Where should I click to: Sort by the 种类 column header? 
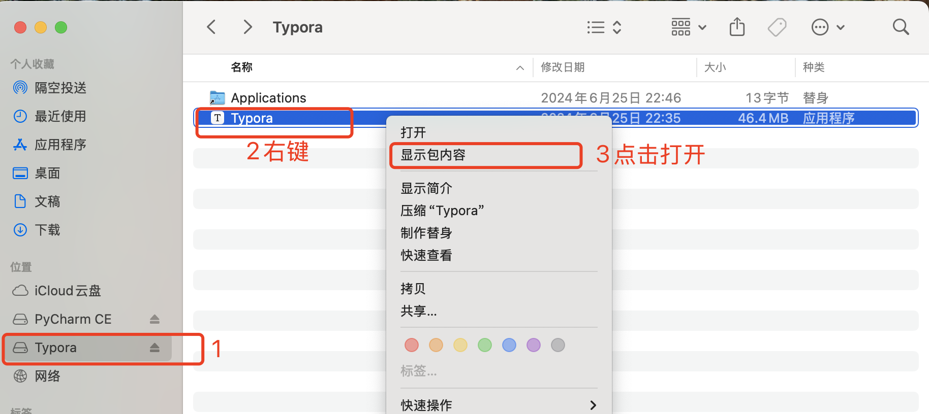(x=814, y=67)
